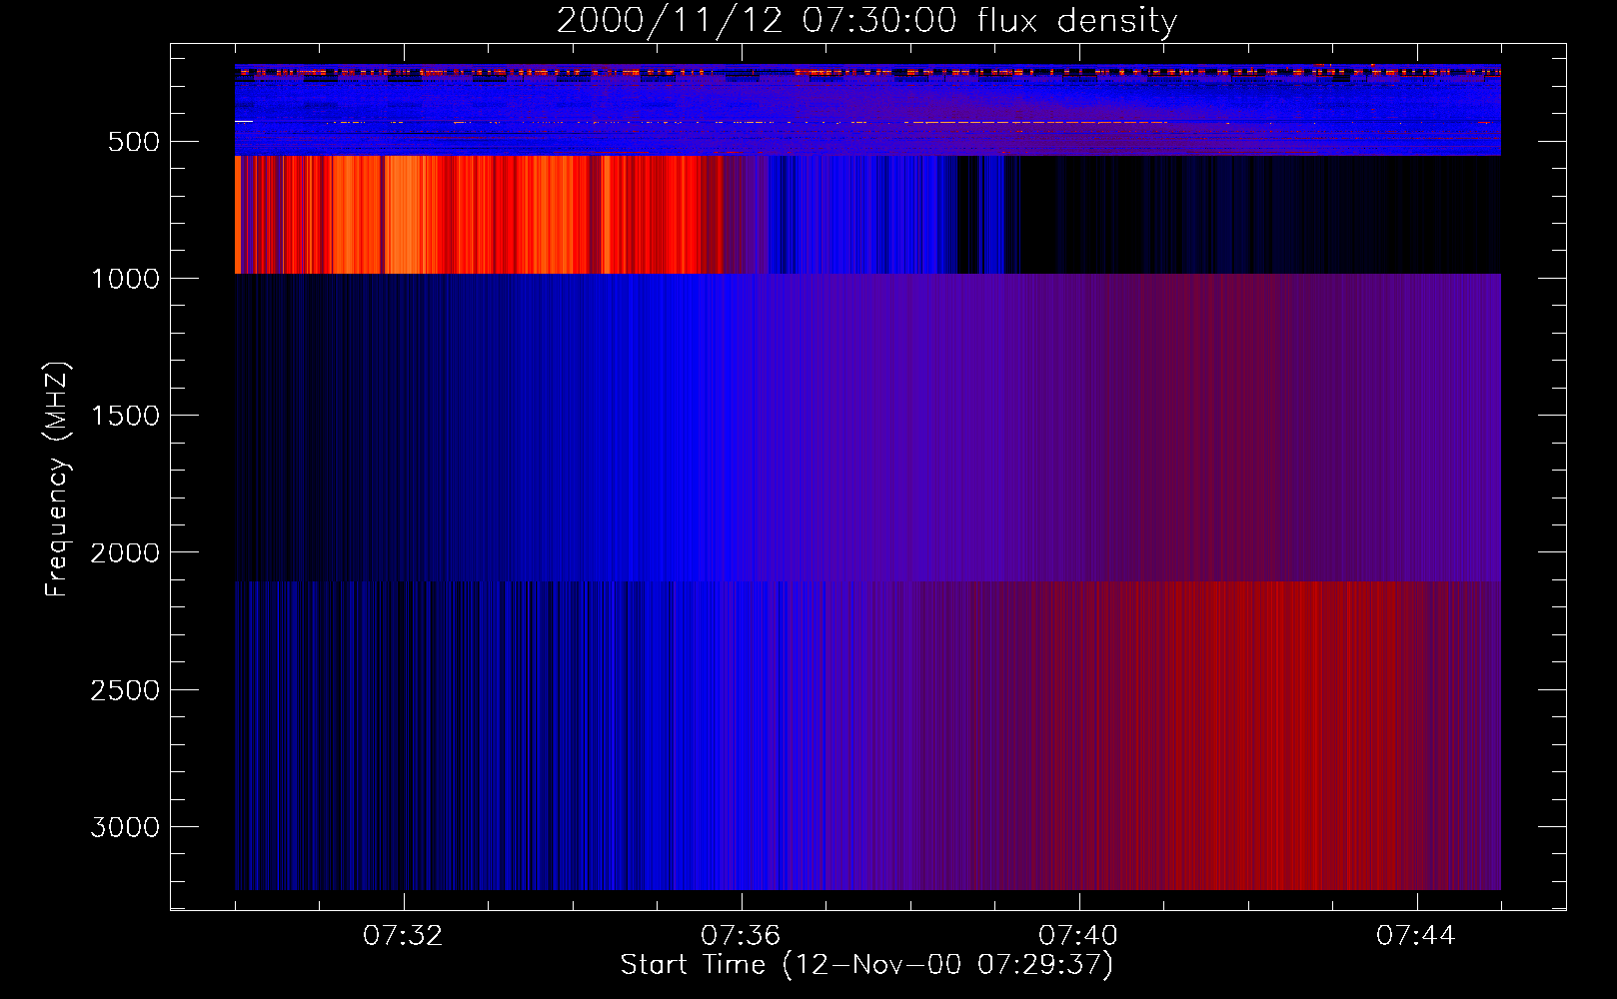Click the 500 frequency tick label
1617x999 pixels.
pos(134,142)
